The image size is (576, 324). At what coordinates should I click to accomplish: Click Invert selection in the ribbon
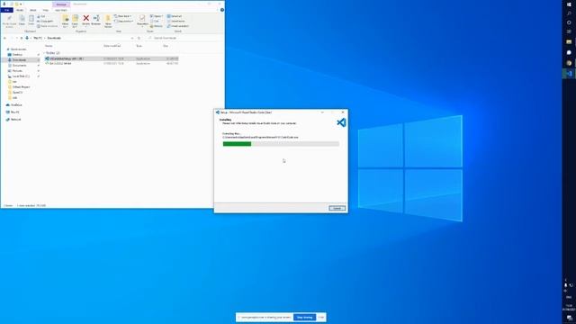[178, 26]
